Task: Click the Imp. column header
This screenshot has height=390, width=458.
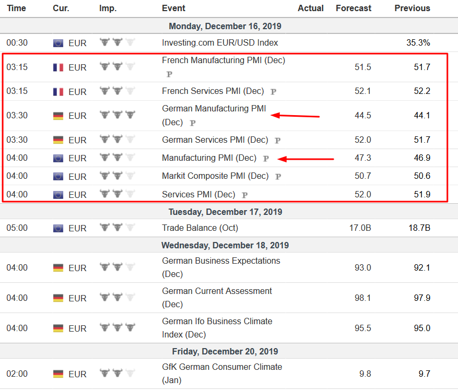Action: coord(108,8)
